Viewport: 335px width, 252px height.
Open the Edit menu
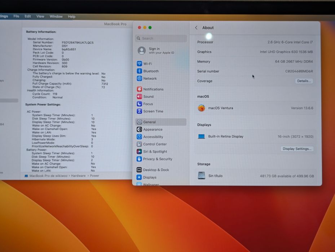click(28, 17)
